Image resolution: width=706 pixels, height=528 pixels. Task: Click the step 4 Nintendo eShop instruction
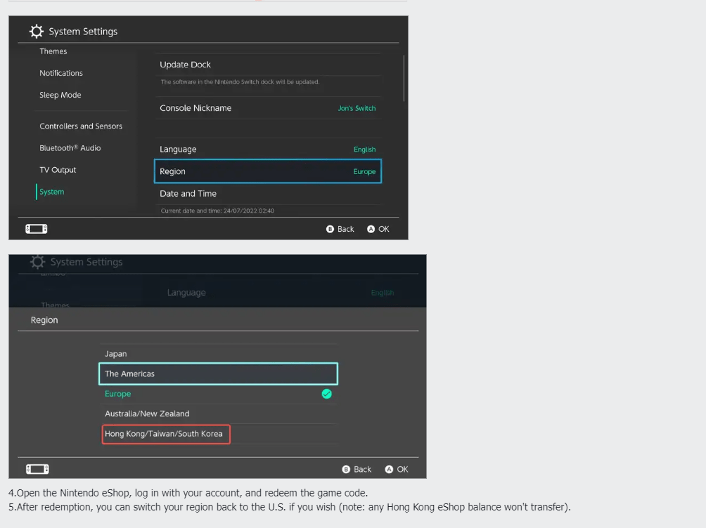188,493
